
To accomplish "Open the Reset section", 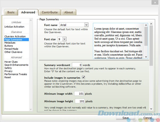I will 8,77.
